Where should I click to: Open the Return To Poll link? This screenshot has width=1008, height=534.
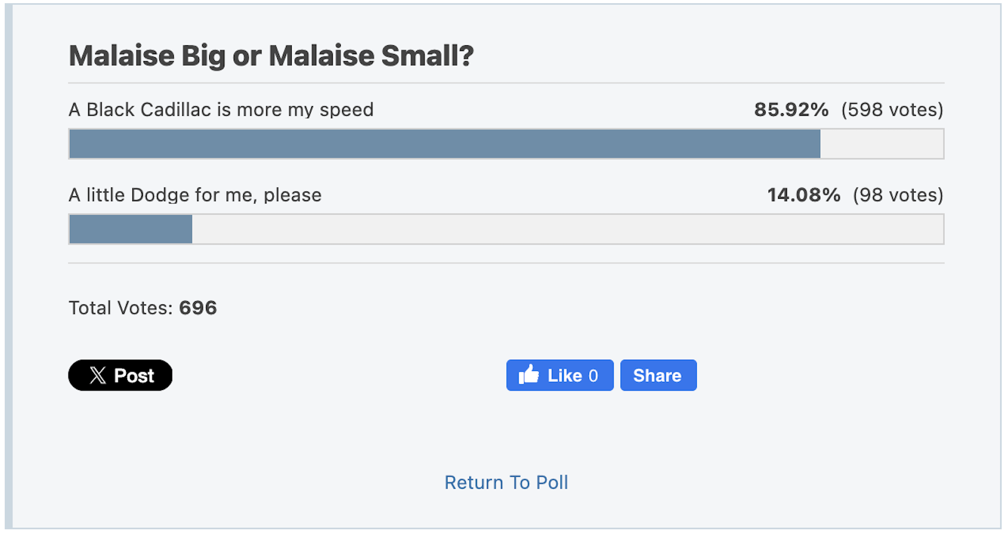[506, 482]
